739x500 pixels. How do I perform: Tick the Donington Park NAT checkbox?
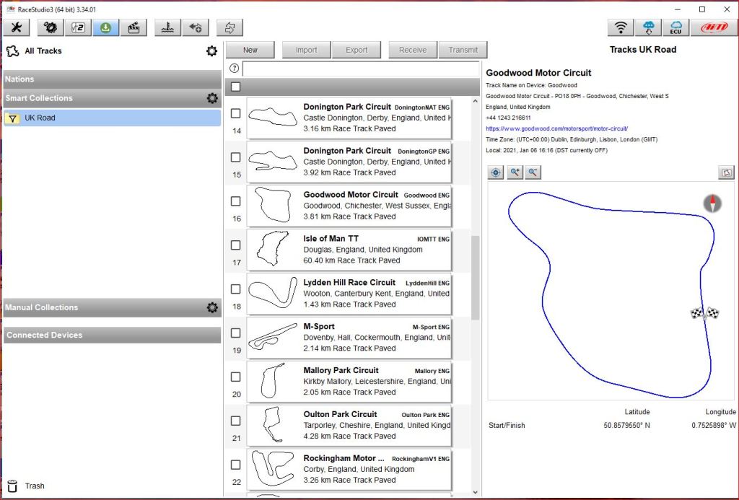(236, 113)
